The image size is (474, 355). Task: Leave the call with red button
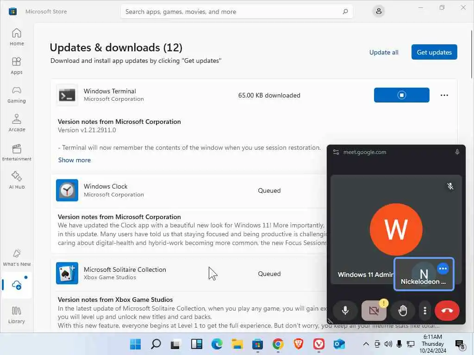click(447, 310)
